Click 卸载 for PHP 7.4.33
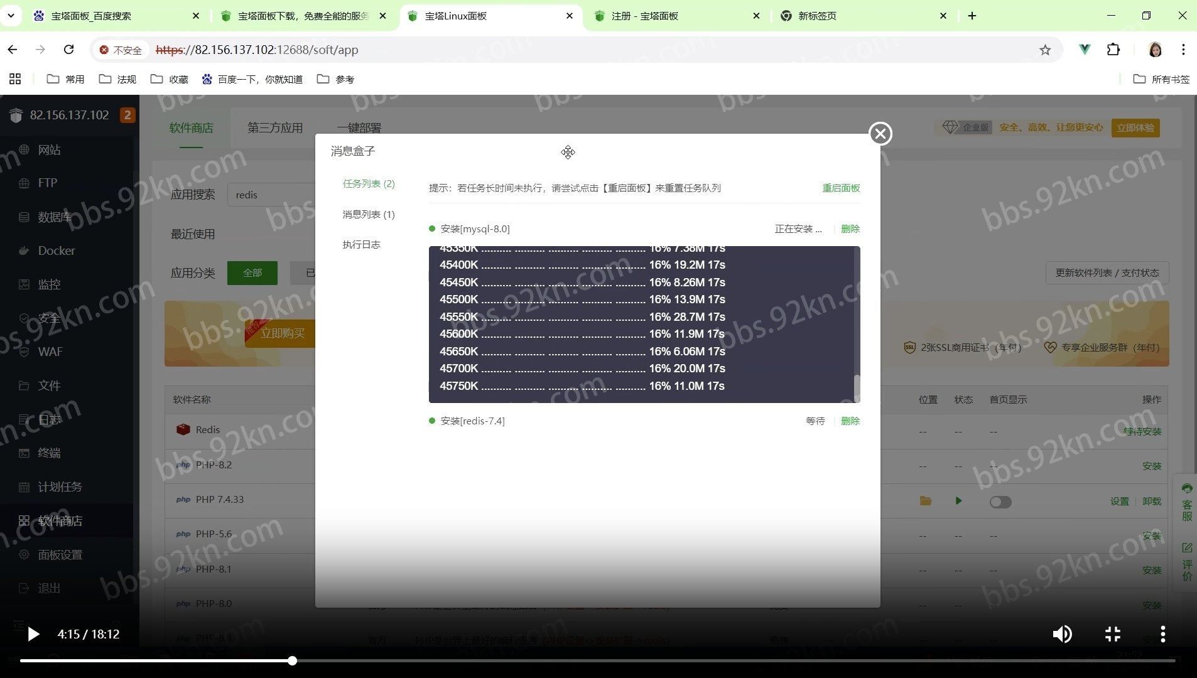Image resolution: width=1197 pixels, height=678 pixels. pos(1152,501)
